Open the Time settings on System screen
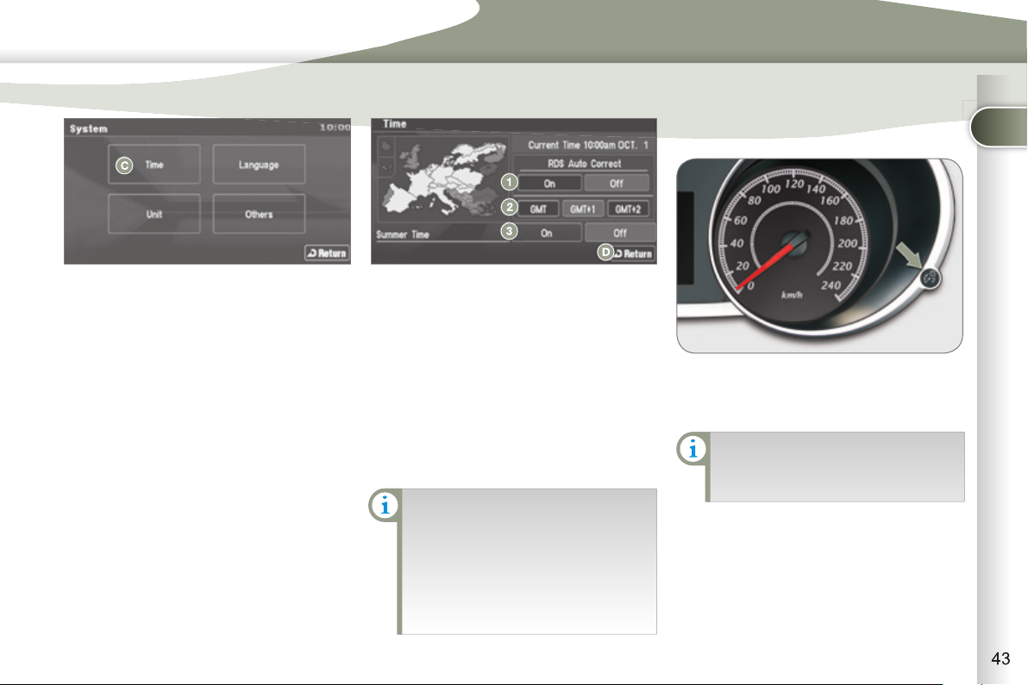Viewport: 1028px width, 685px height. coord(154,165)
